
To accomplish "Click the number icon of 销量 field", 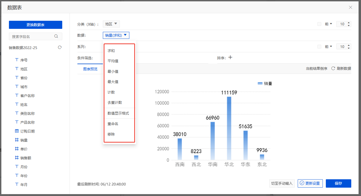I will (x=17, y=140).
